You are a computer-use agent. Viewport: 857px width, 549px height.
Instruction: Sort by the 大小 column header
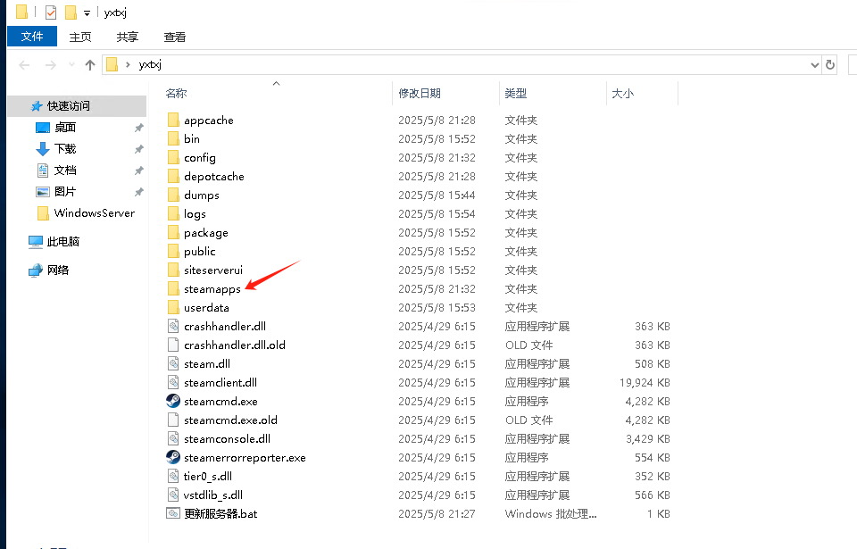coord(623,94)
